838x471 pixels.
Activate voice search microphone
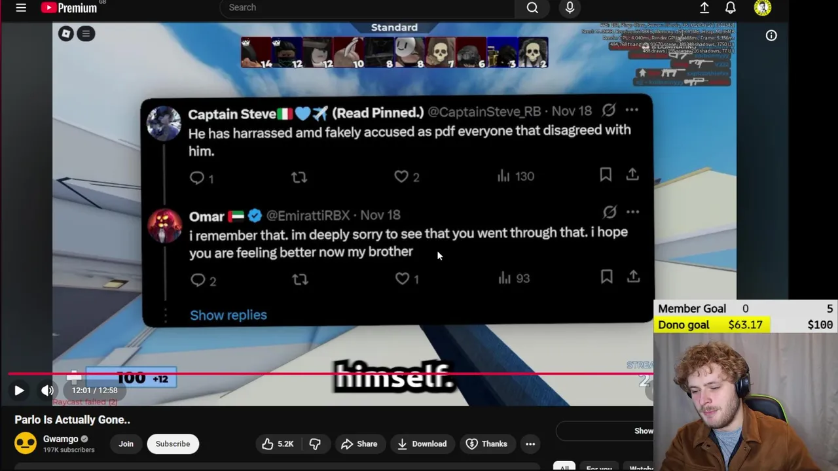pyautogui.click(x=570, y=7)
